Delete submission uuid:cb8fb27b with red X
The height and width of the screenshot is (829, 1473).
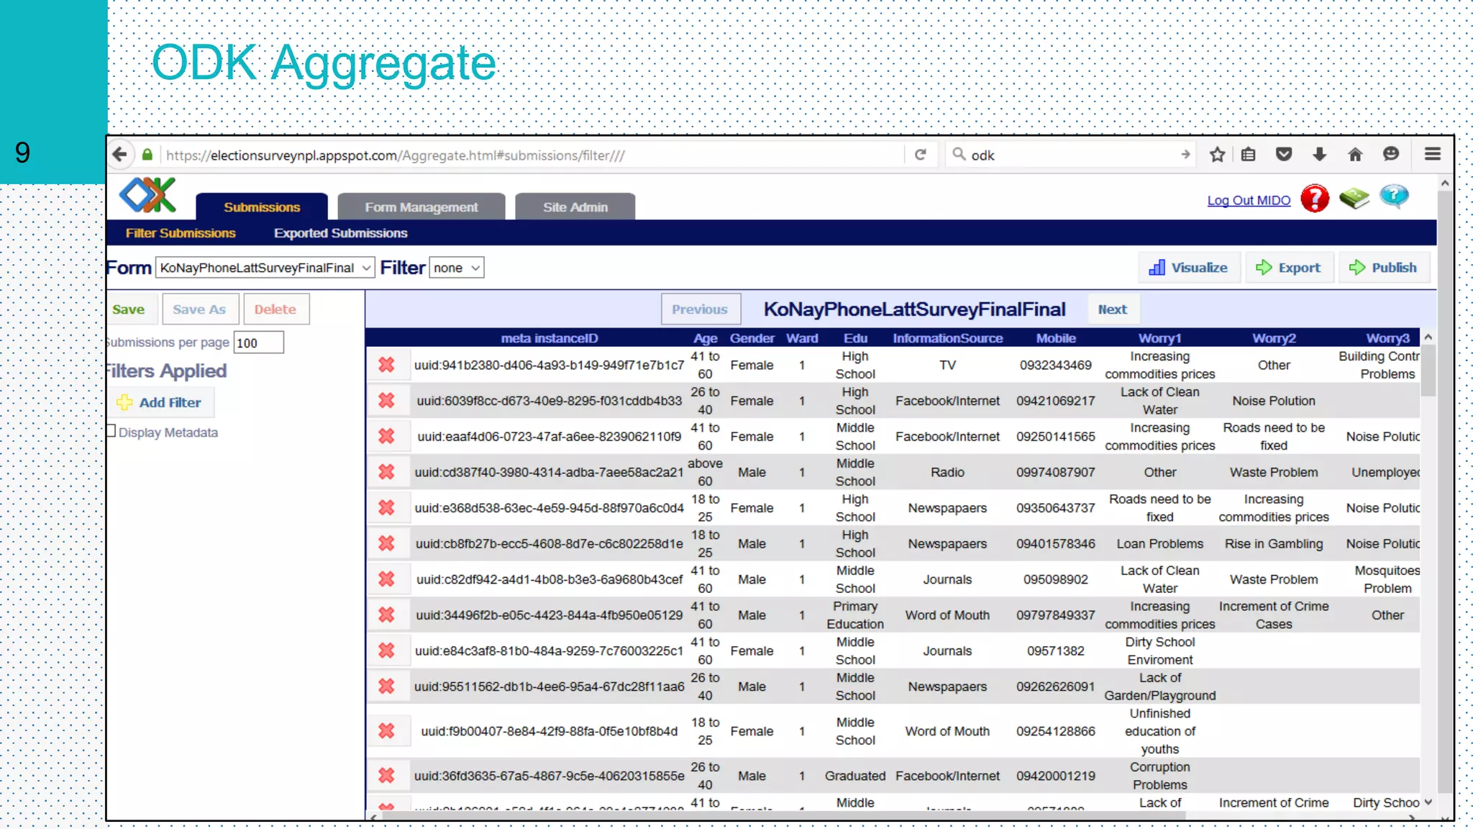387,543
